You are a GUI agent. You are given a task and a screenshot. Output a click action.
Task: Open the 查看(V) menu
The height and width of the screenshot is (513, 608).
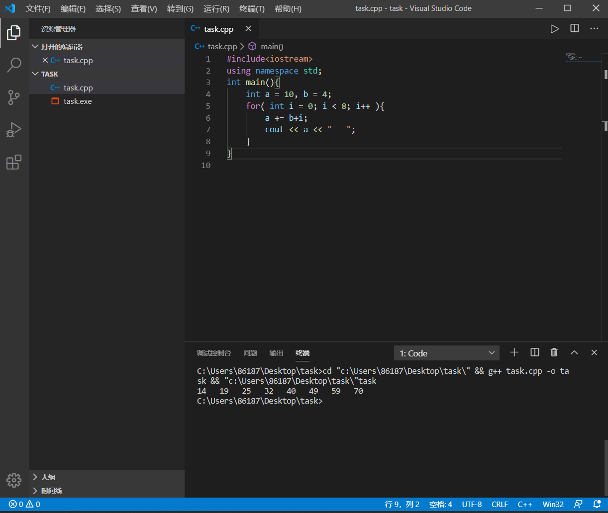[144, 9]
